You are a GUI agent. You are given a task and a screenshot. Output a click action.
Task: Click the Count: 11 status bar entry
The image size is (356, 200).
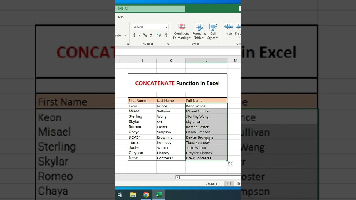tap(212, 184)
